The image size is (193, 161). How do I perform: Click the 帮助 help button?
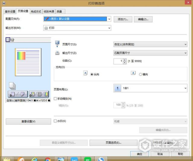point(180,154)
